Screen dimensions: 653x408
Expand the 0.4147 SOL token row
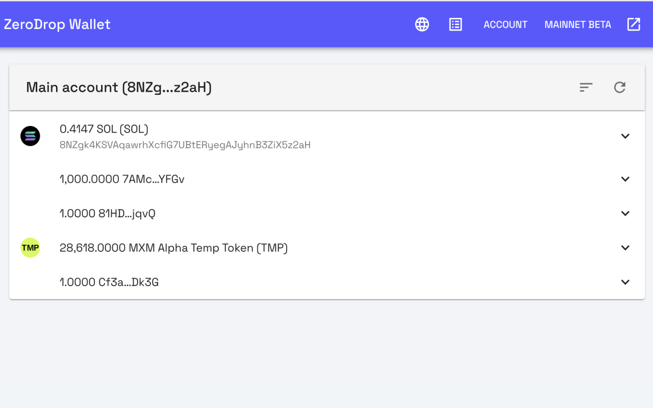coord(625,136)
